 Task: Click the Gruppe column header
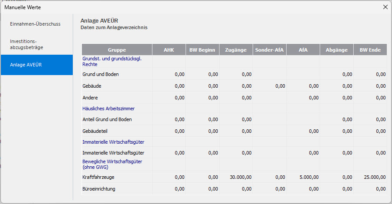pos(117,50)
